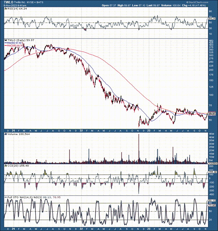Click the 450 label at top of price axis
Screen dimensions: 218x231
click(x=211, y=41)
